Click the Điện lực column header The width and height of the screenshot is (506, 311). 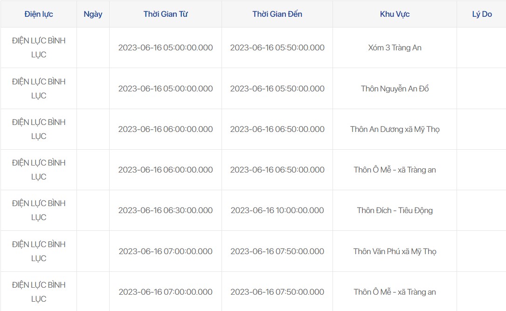[39, 14]
